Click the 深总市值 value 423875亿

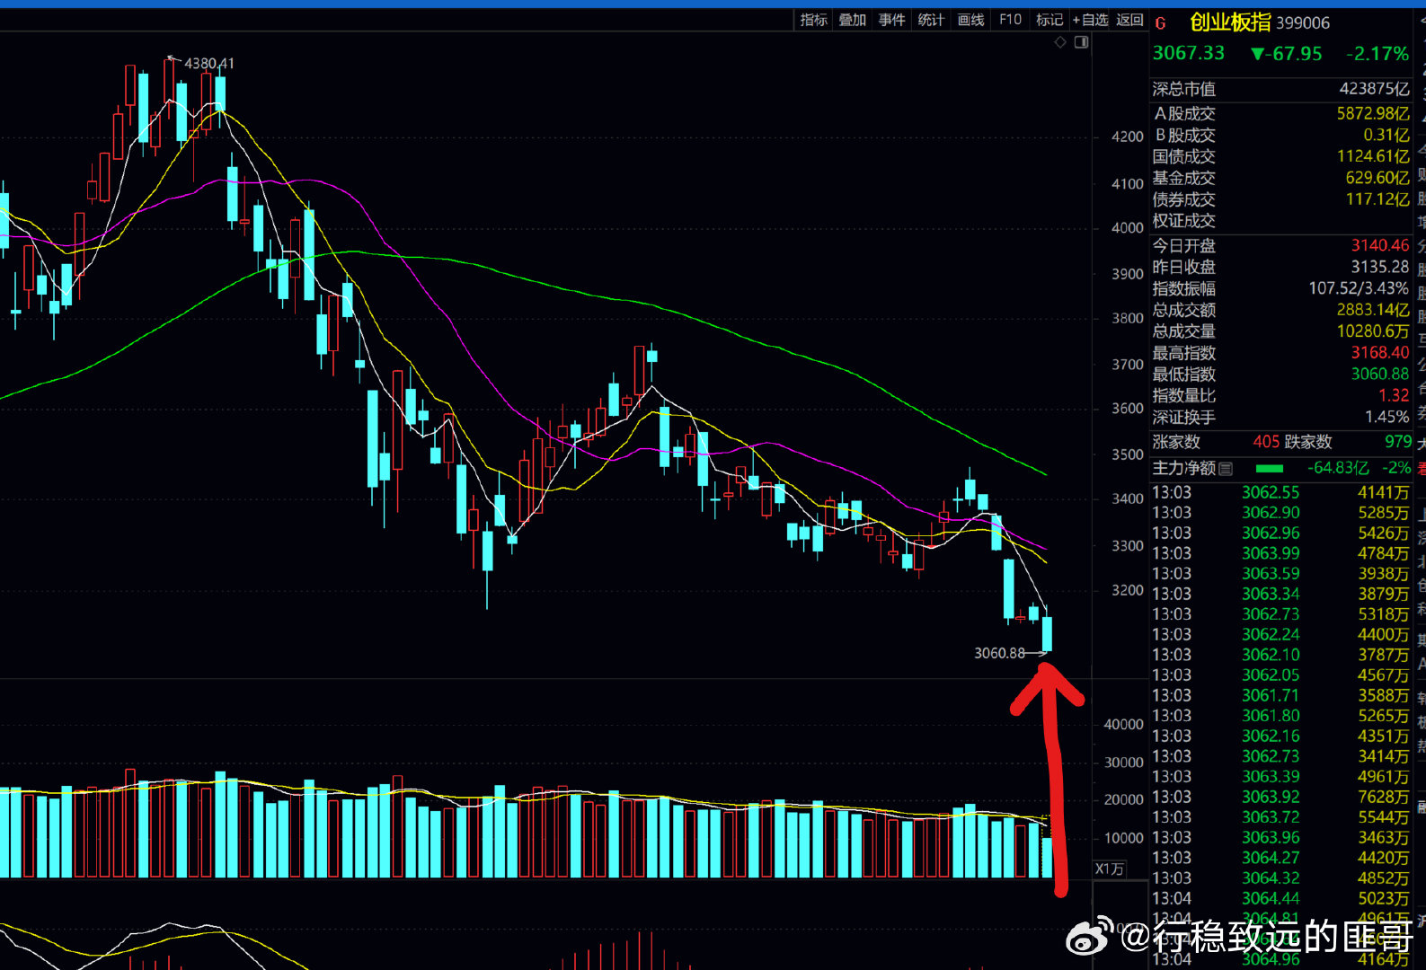click(x=1374, y=89)
